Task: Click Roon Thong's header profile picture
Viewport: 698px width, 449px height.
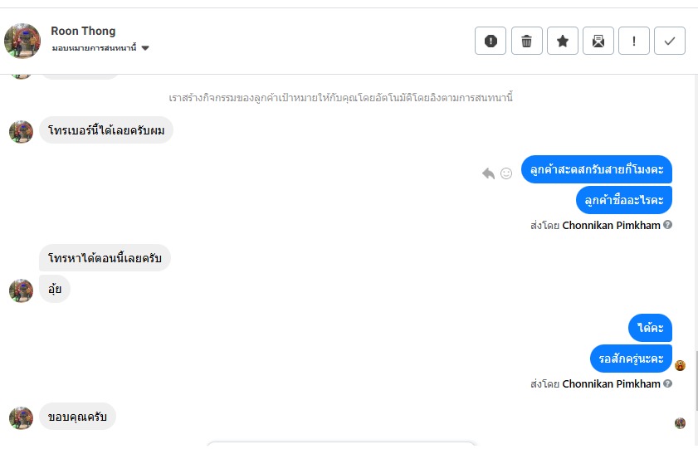Action: pos(22,41)
